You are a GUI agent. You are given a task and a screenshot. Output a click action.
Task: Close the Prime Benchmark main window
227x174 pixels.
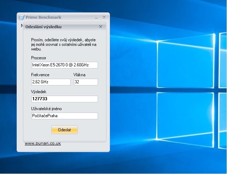(x=104, y=17)
